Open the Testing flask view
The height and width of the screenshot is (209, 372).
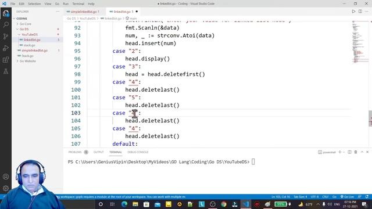[6, 71]
